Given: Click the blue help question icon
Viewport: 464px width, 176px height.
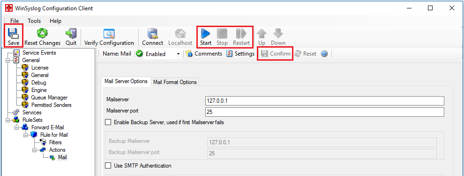Looking at the screenshot, I should coord(324,54).
